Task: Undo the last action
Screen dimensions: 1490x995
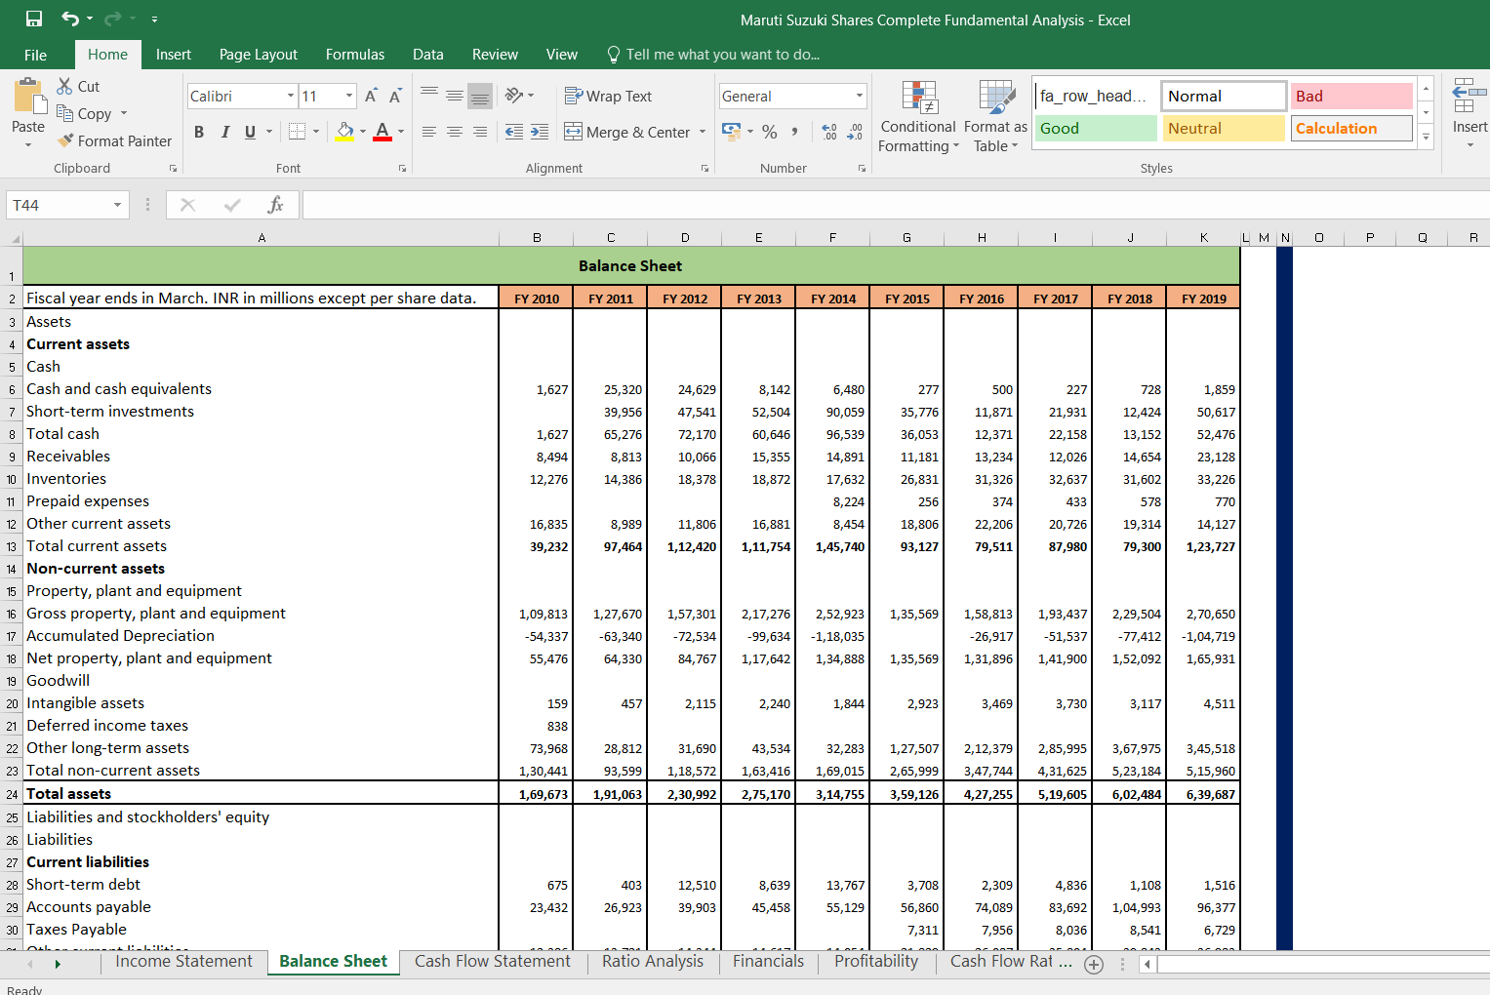Action: point(70,19)
